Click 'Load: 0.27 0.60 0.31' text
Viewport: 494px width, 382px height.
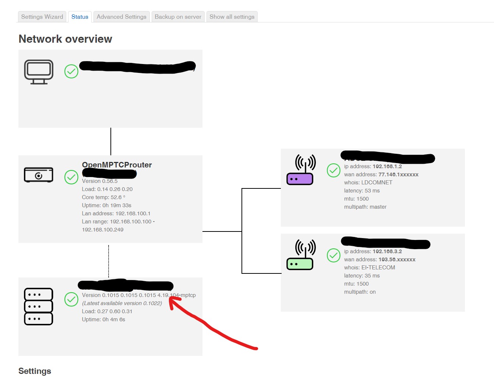click(107, 311)
